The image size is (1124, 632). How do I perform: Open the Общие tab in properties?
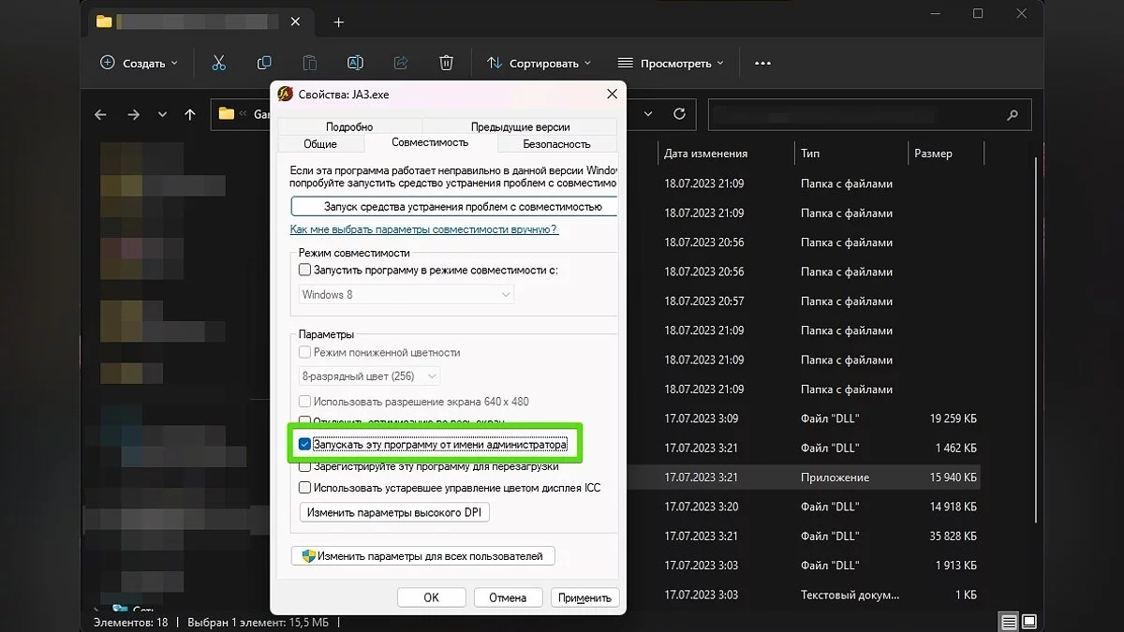point(320,144)
